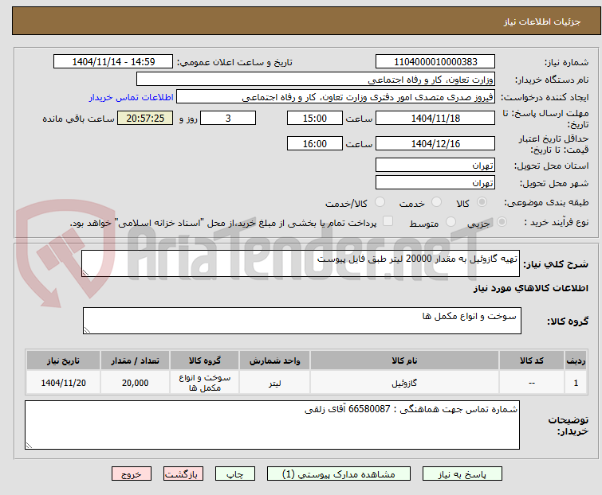602x495 pixels.
Task: Select the کالا/خدمت radio button
Action: (x=380, y=202)
